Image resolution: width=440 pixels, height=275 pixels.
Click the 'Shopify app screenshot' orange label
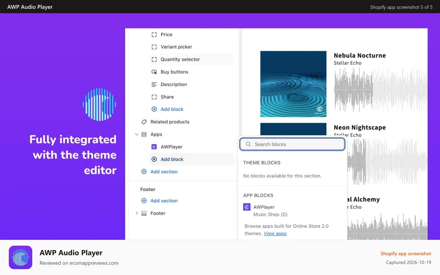point(406,254)
